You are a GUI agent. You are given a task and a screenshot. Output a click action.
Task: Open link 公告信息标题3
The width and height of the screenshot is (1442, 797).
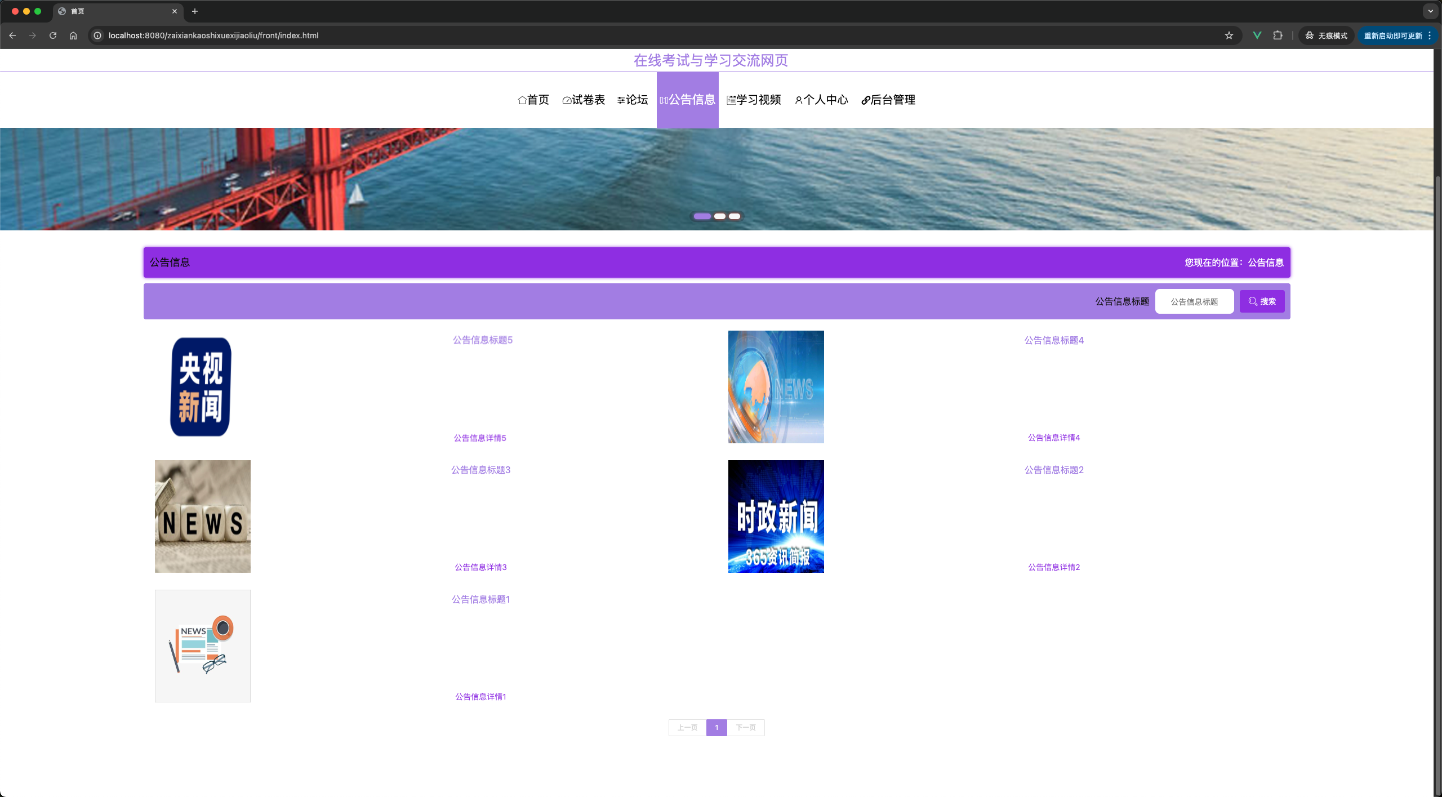click(x=480, y=470)
